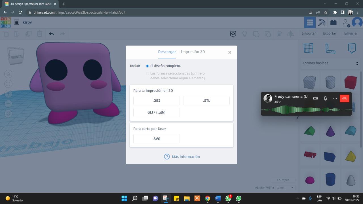Screen dimensions: 363x204
Task: Download the design as .OBJ
Action: coord(156,101)
